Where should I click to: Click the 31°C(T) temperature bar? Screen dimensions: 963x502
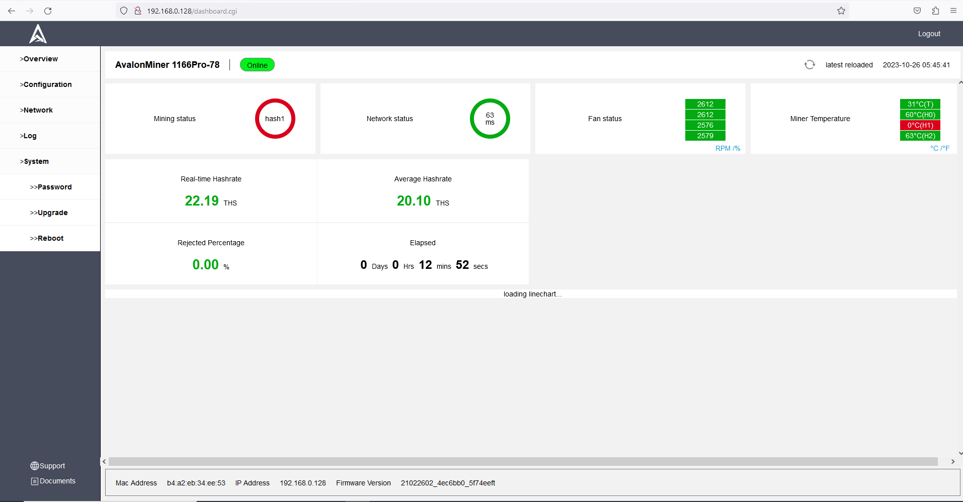click(x=920, y=104)
